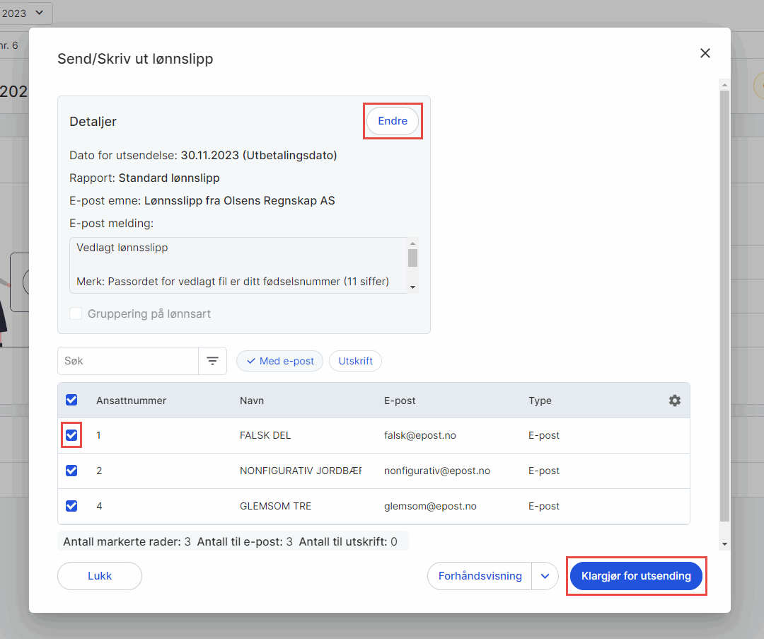Click the Endre button in Detaljer
Image resolution: width=764 pixels, height=639 pixels.
coord(393,121)
